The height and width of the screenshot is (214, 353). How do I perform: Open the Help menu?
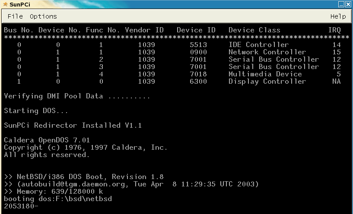338,16
